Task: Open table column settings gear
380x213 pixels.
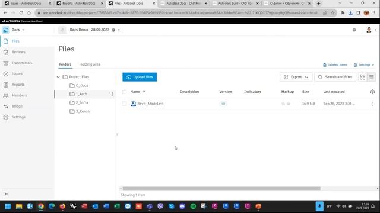Action: (x=372, y=92)
